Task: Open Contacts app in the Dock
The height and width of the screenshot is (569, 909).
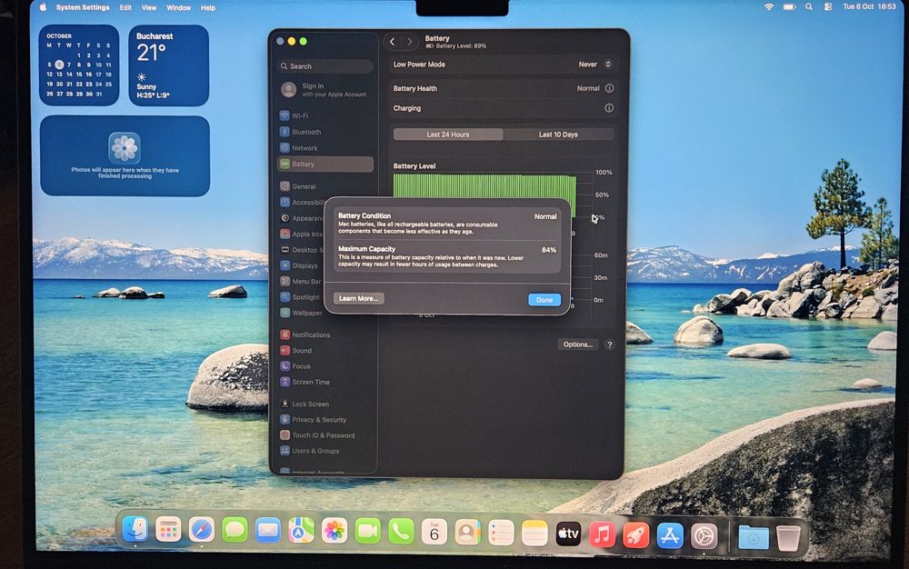Action: pos(467,533)
